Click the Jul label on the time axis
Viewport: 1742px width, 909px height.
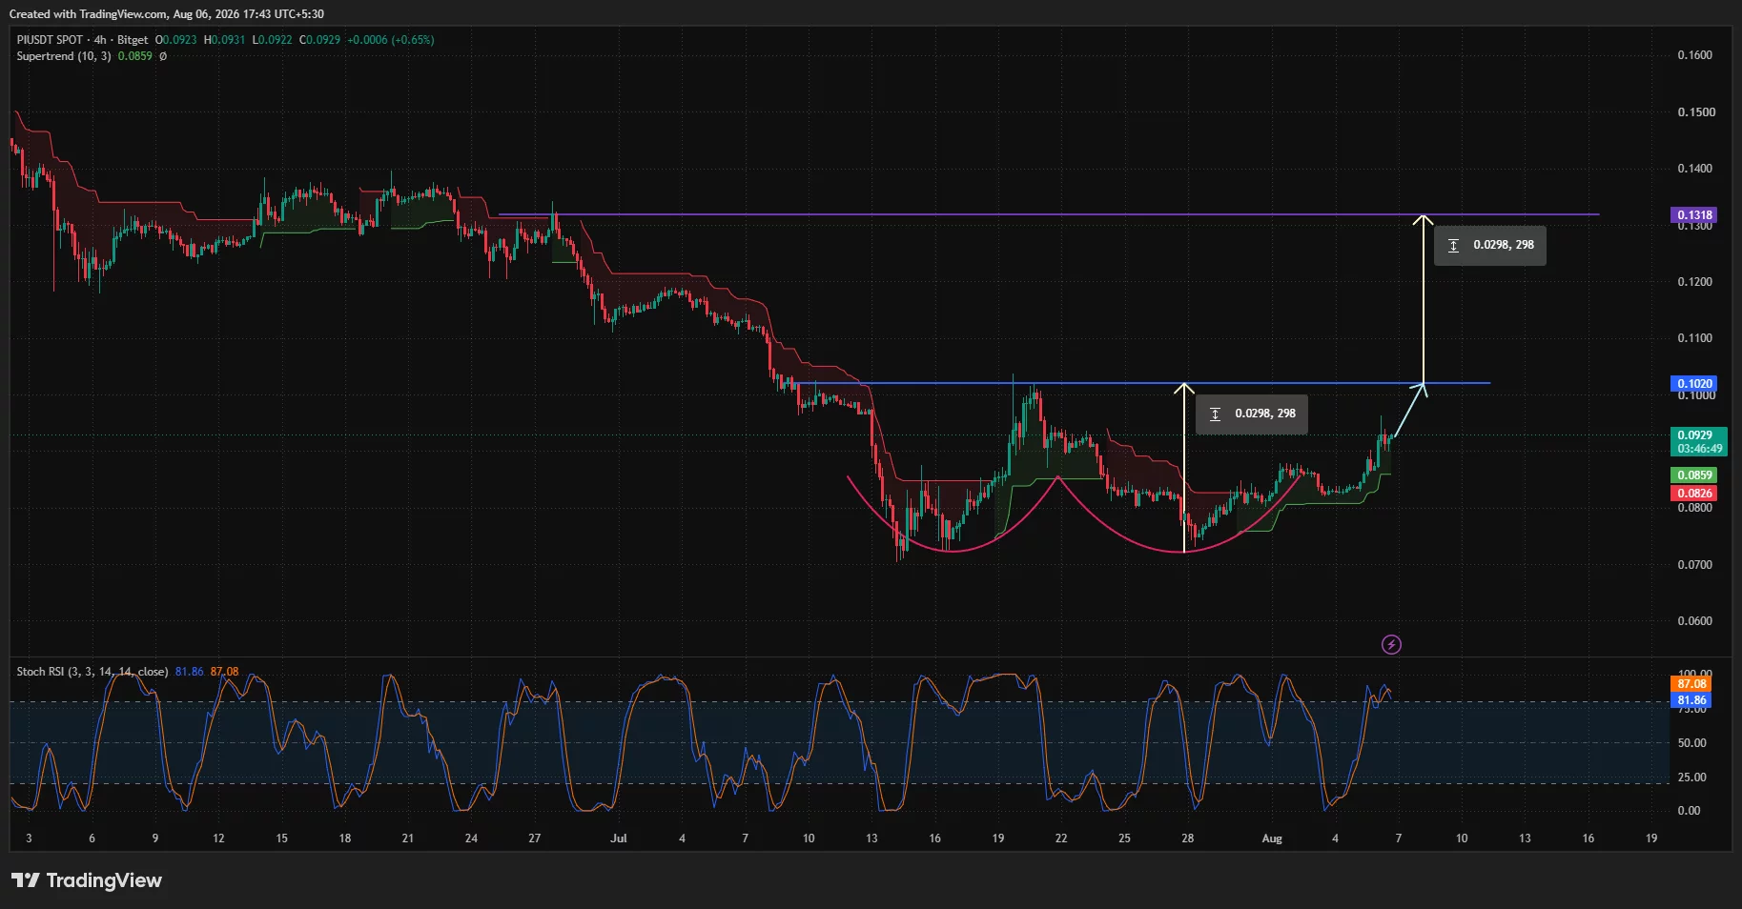619,838
